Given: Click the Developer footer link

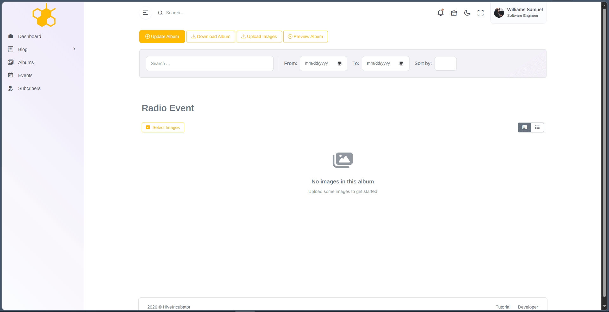Looking at the screenshot, I should [x=528, y=307].
